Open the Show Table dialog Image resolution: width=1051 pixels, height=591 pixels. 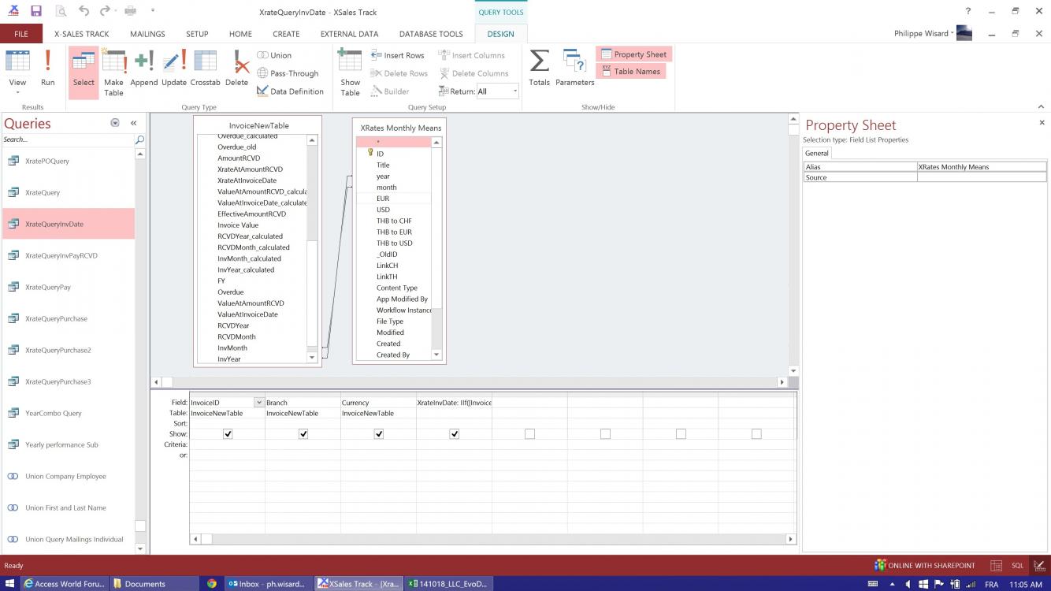point(350,72)
